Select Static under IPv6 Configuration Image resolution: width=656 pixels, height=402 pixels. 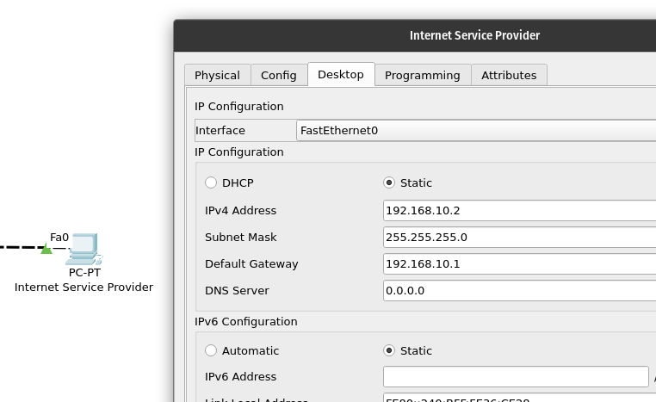pyautogui.click(x=390, y=350)
